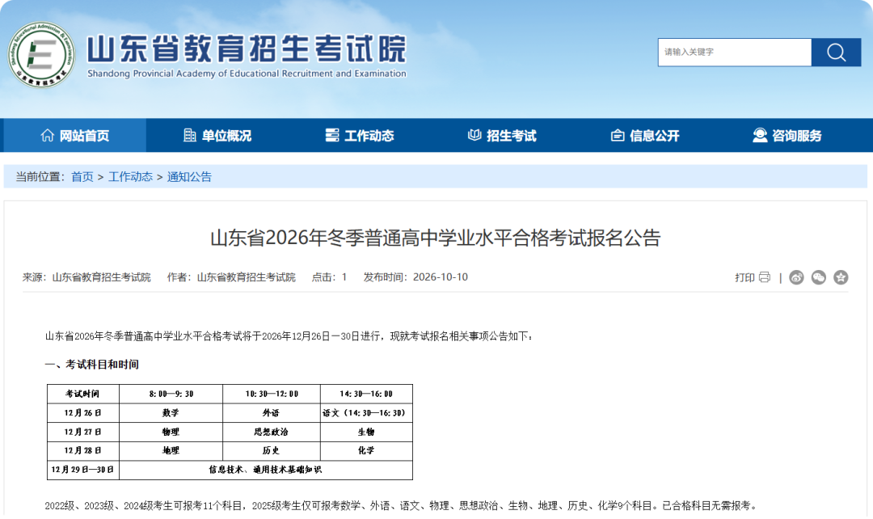This screenshot has height=519, width=873.
Task: Click the 14:30—16:00 table header cell
Action: 366,394
